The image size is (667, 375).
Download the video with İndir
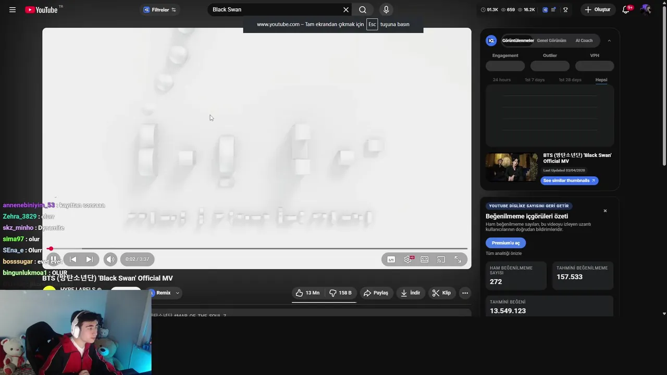[410, 293]
